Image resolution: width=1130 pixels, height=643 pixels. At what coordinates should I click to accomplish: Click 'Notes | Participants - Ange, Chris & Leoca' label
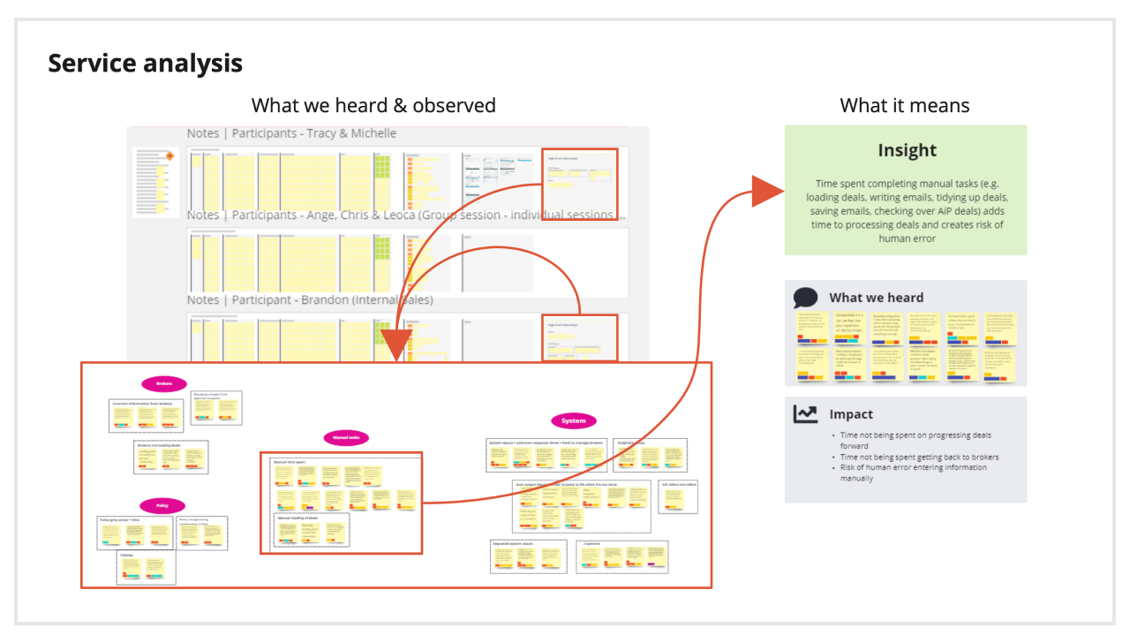[x=406, y=215]
